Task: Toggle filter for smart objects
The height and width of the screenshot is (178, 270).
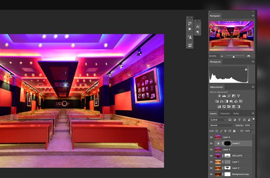Action: [249, 120]
